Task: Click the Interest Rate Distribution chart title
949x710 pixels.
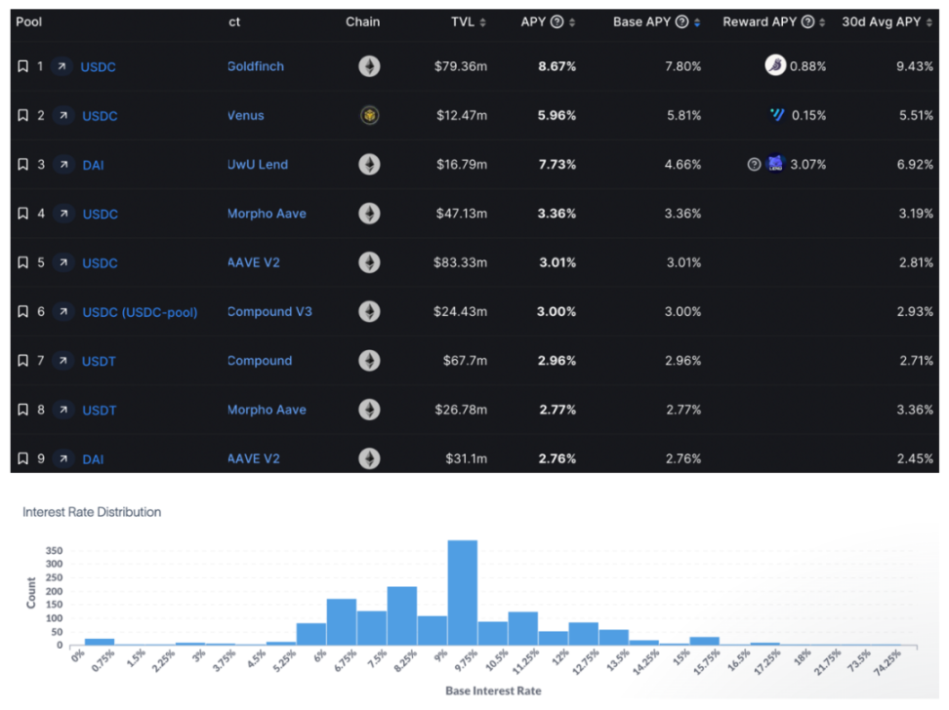Action: 92,512
